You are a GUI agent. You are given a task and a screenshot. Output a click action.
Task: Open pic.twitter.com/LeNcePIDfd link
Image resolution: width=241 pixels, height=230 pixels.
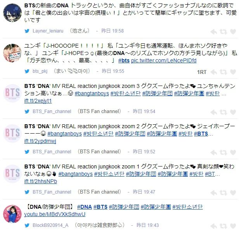(x=164, y=60)
